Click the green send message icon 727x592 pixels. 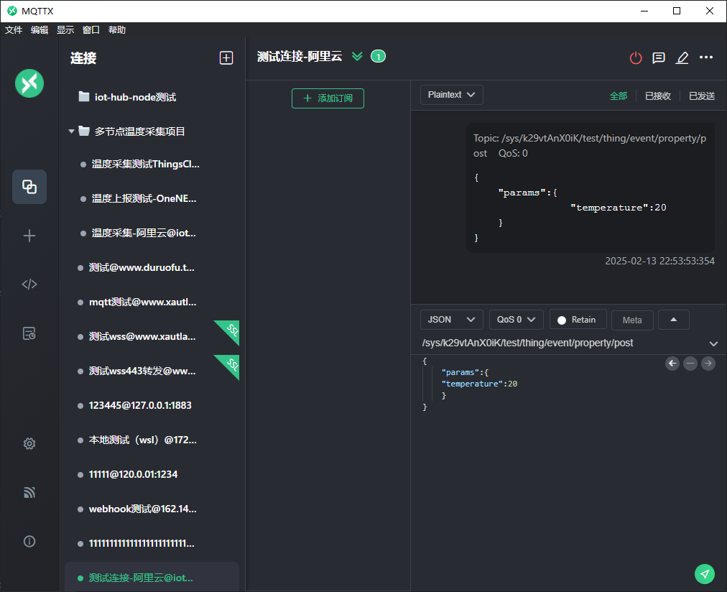tap(705, 573)
